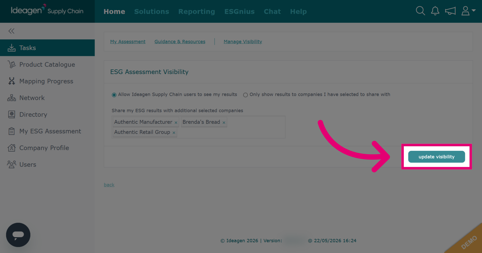
Task: Open the Reporting menu
Action: click(x=197, y=12)
